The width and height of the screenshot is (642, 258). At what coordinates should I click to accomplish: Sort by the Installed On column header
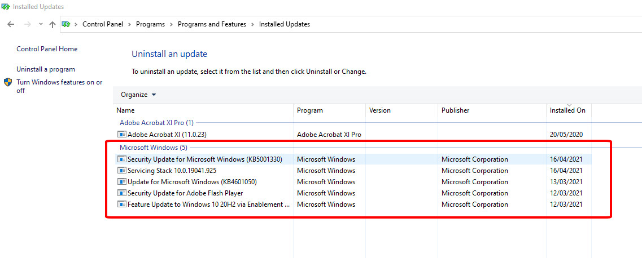[569, 110]
